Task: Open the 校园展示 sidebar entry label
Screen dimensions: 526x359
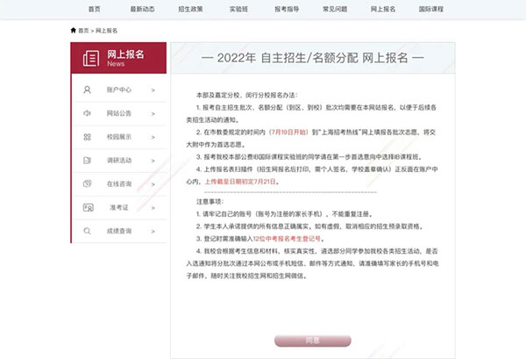Action: click(x=121, y=137)
